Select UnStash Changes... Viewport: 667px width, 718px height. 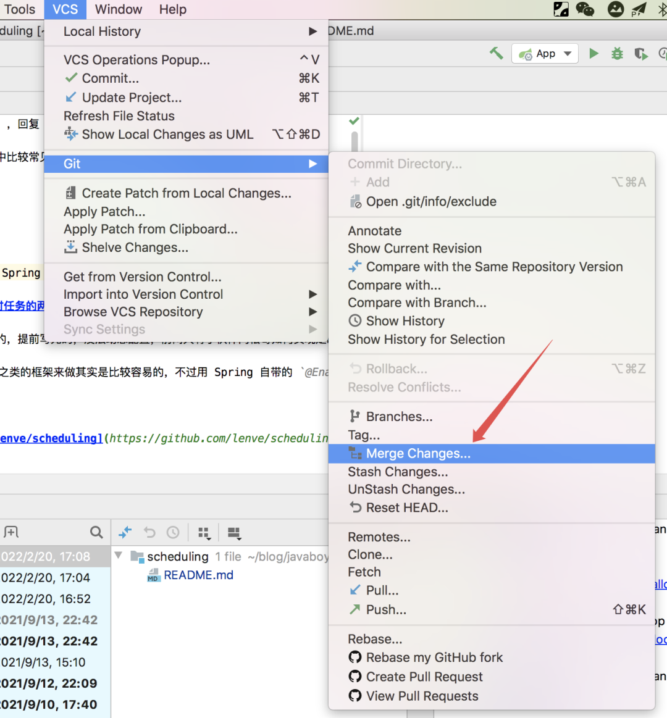[492, 489]
